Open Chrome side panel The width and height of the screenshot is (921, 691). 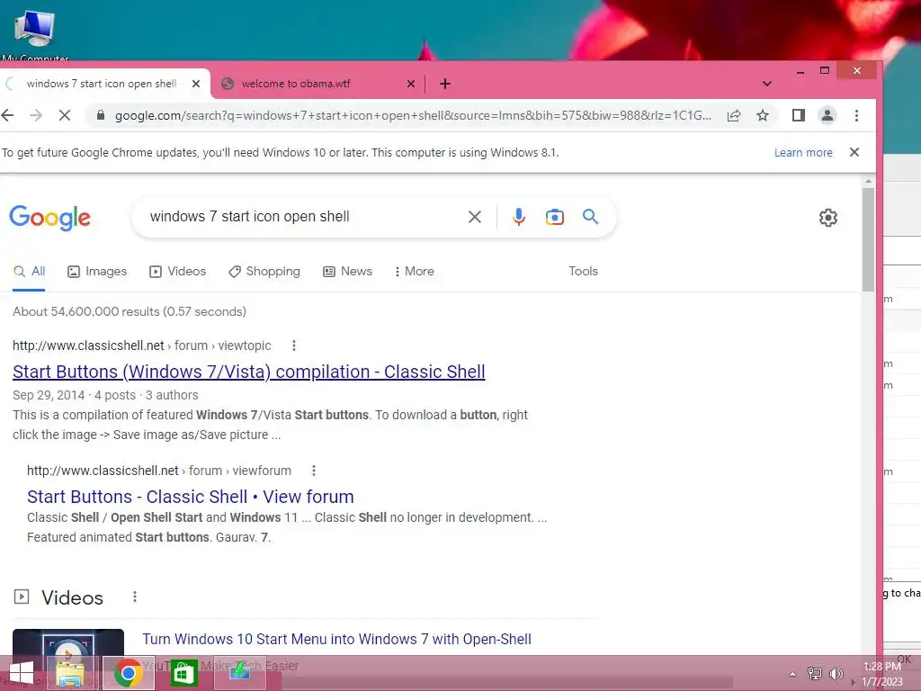tap(799, 115)
